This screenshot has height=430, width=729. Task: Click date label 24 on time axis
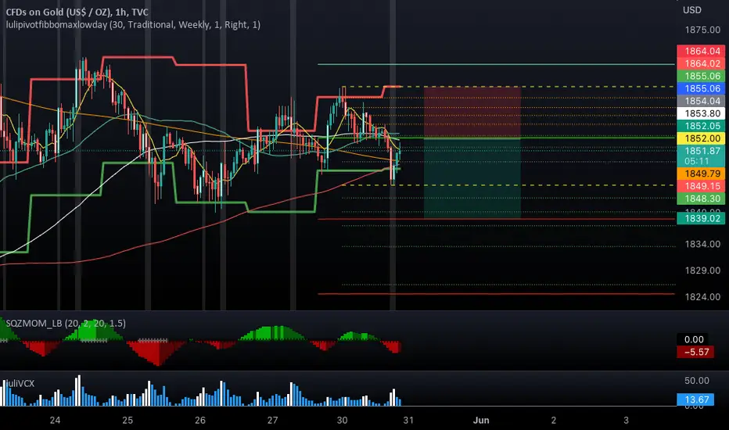click(x=55, y=421)
